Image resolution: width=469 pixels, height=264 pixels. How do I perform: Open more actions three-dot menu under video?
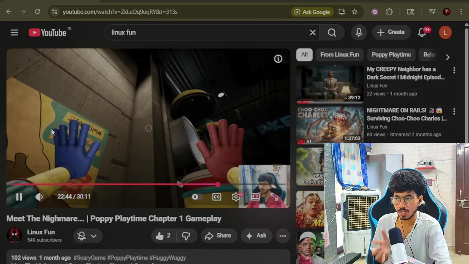coord(283,236)
